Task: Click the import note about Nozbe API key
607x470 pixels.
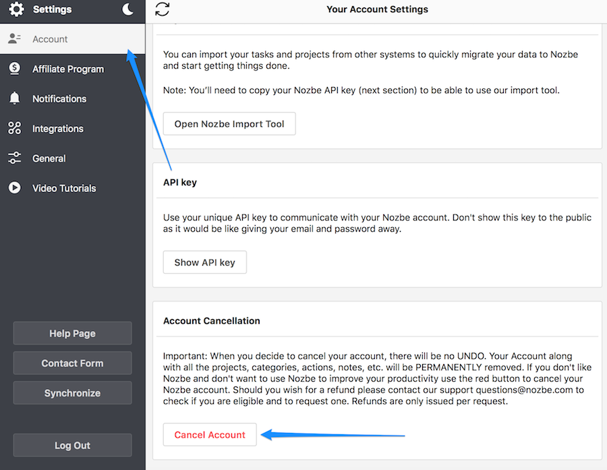Action: [362, 90]
